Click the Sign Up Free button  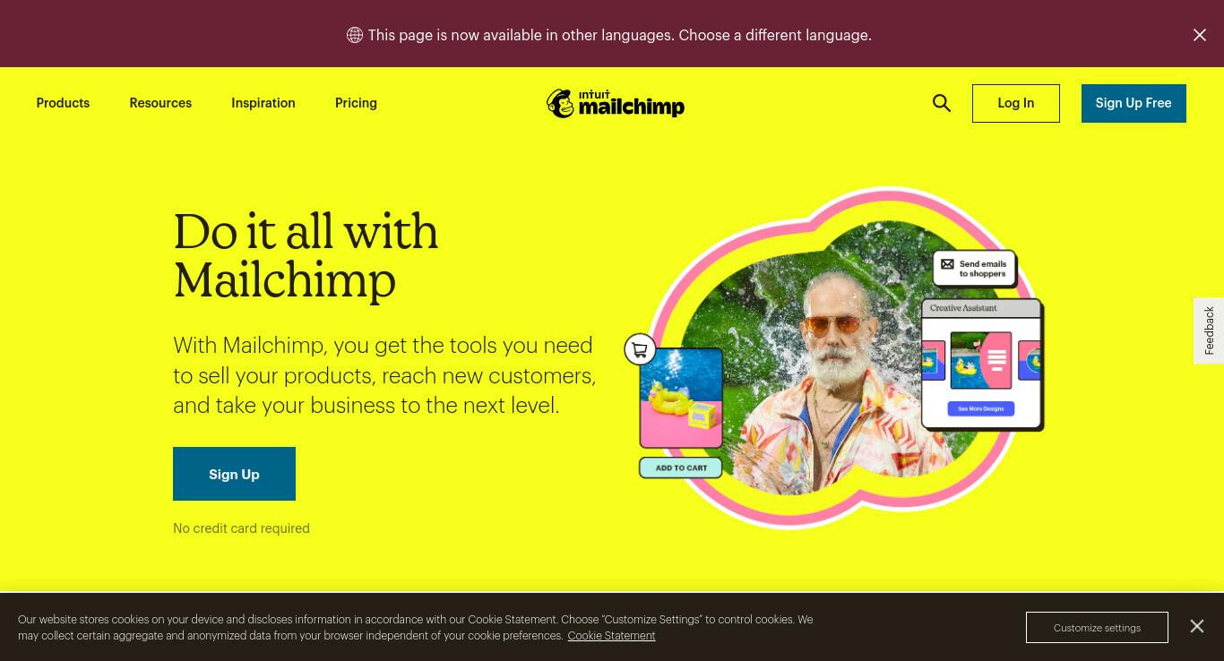[1133, 103]
